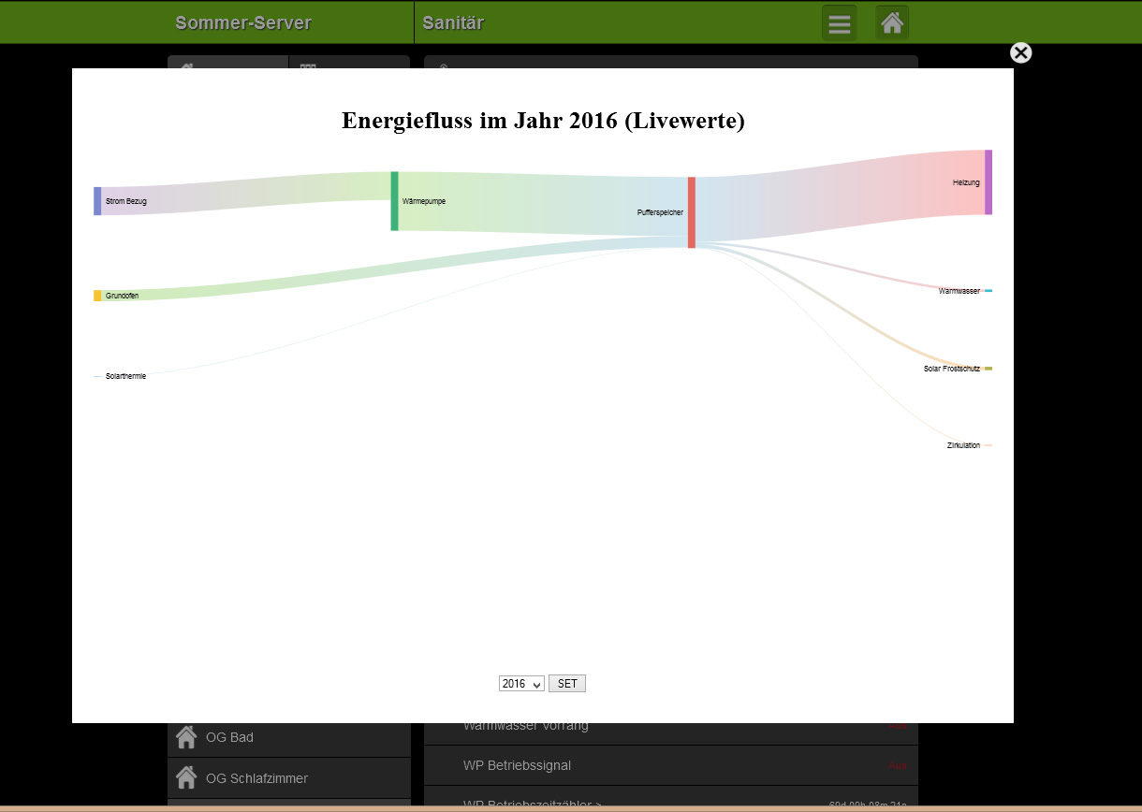Image resolution: width=1142 pixels, height=812 pixels.
Task: Click the Sommer-Server header title
Action: pos(243,23)
